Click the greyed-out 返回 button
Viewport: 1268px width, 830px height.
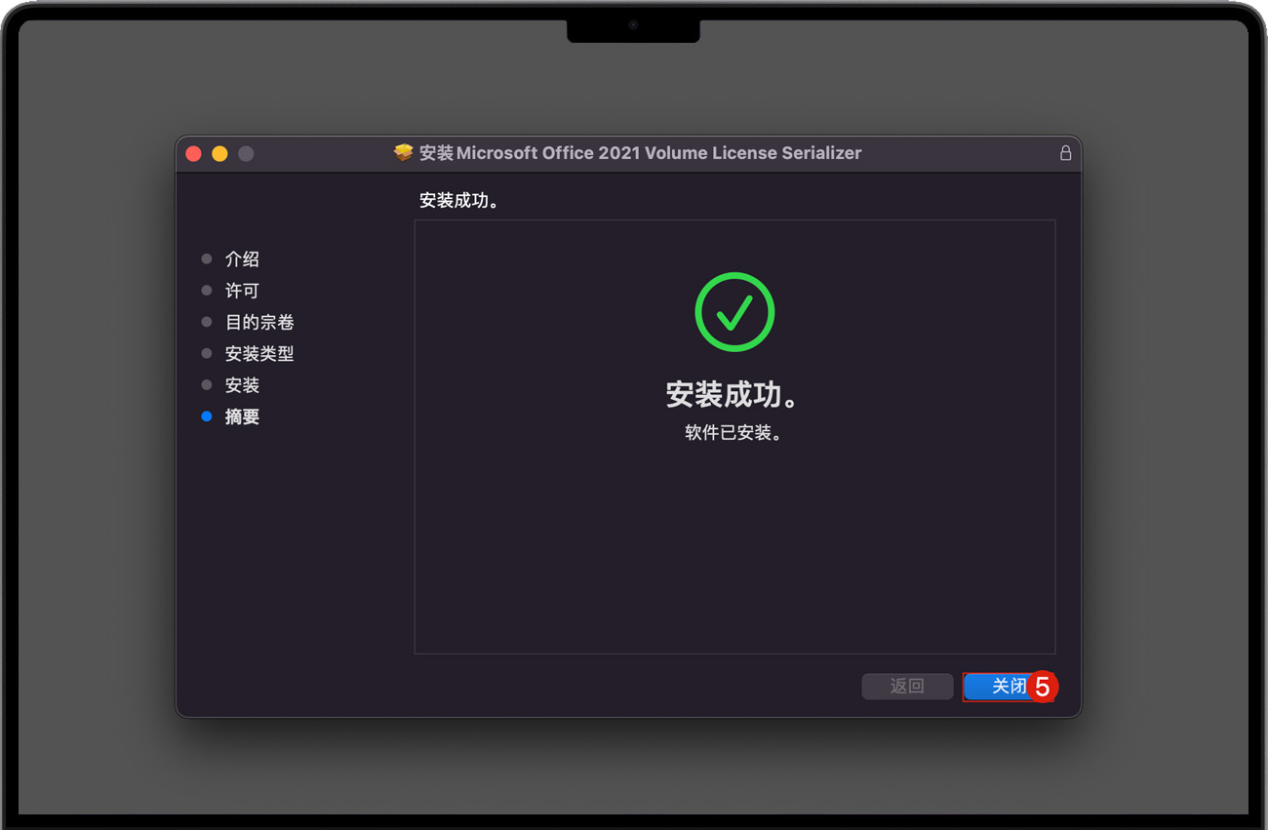[x=907, y=687]
